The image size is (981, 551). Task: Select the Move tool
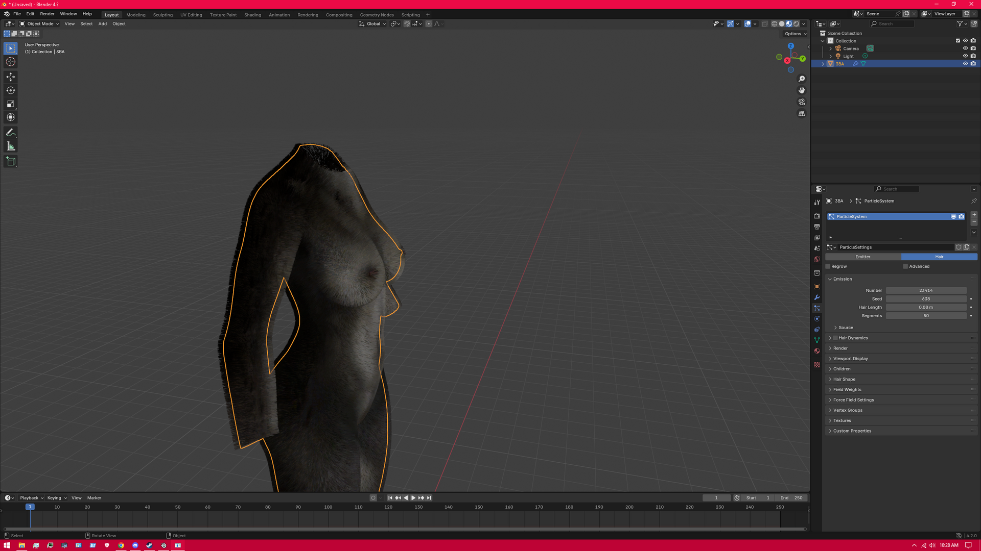coord(11,77)
